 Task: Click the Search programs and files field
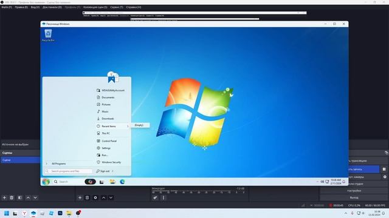[69, 171]
